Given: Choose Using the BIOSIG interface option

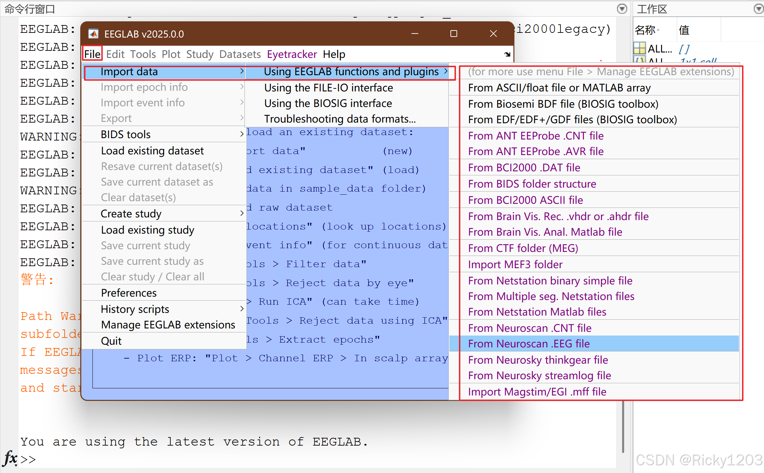Looking at the screenshot, I should tap(328, 103).
